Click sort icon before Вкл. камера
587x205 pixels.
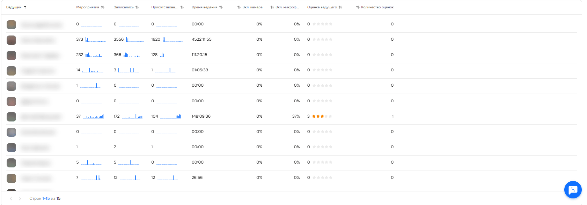(x=239, y=7)
